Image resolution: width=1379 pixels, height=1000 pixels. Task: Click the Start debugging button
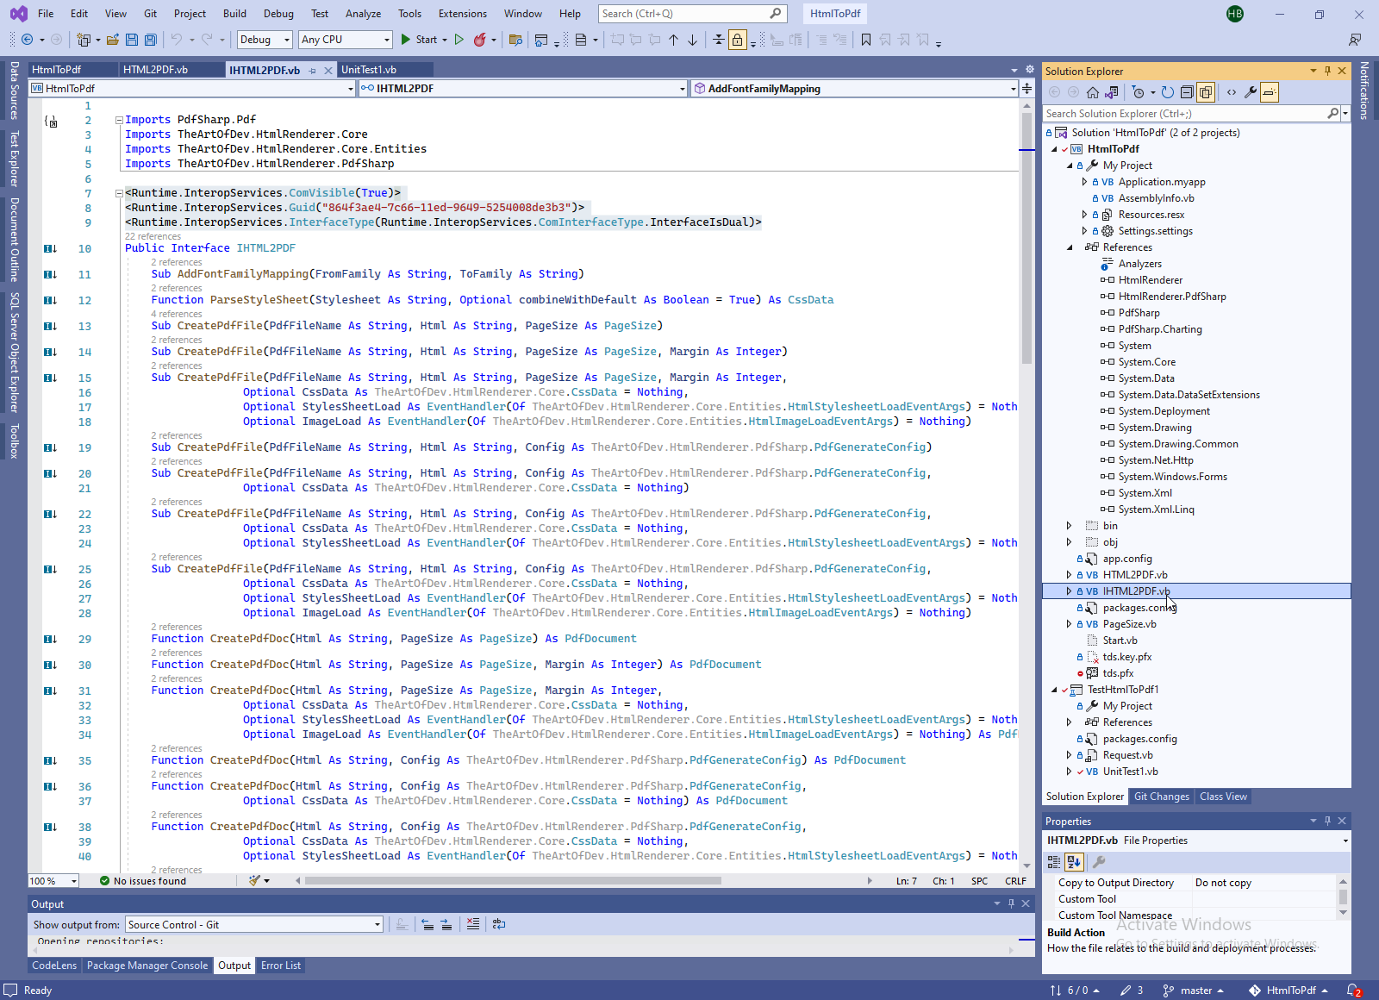tap(419, 40)
